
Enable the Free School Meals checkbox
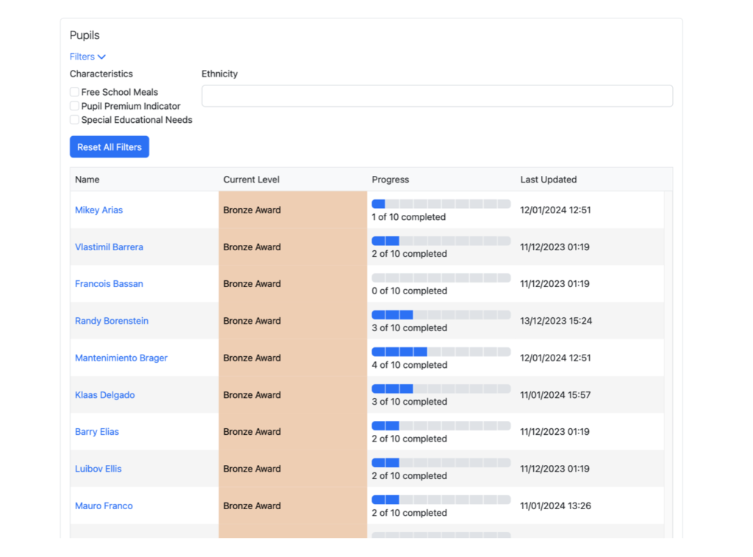coord(74,92)
